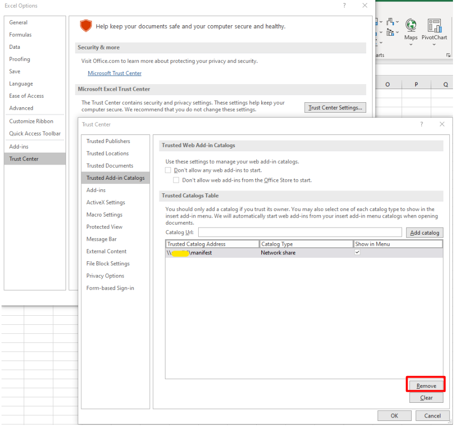Select Trust Center in the Excel Options sidebar
This screenshot has width=456, height=428.
point(35,159)
